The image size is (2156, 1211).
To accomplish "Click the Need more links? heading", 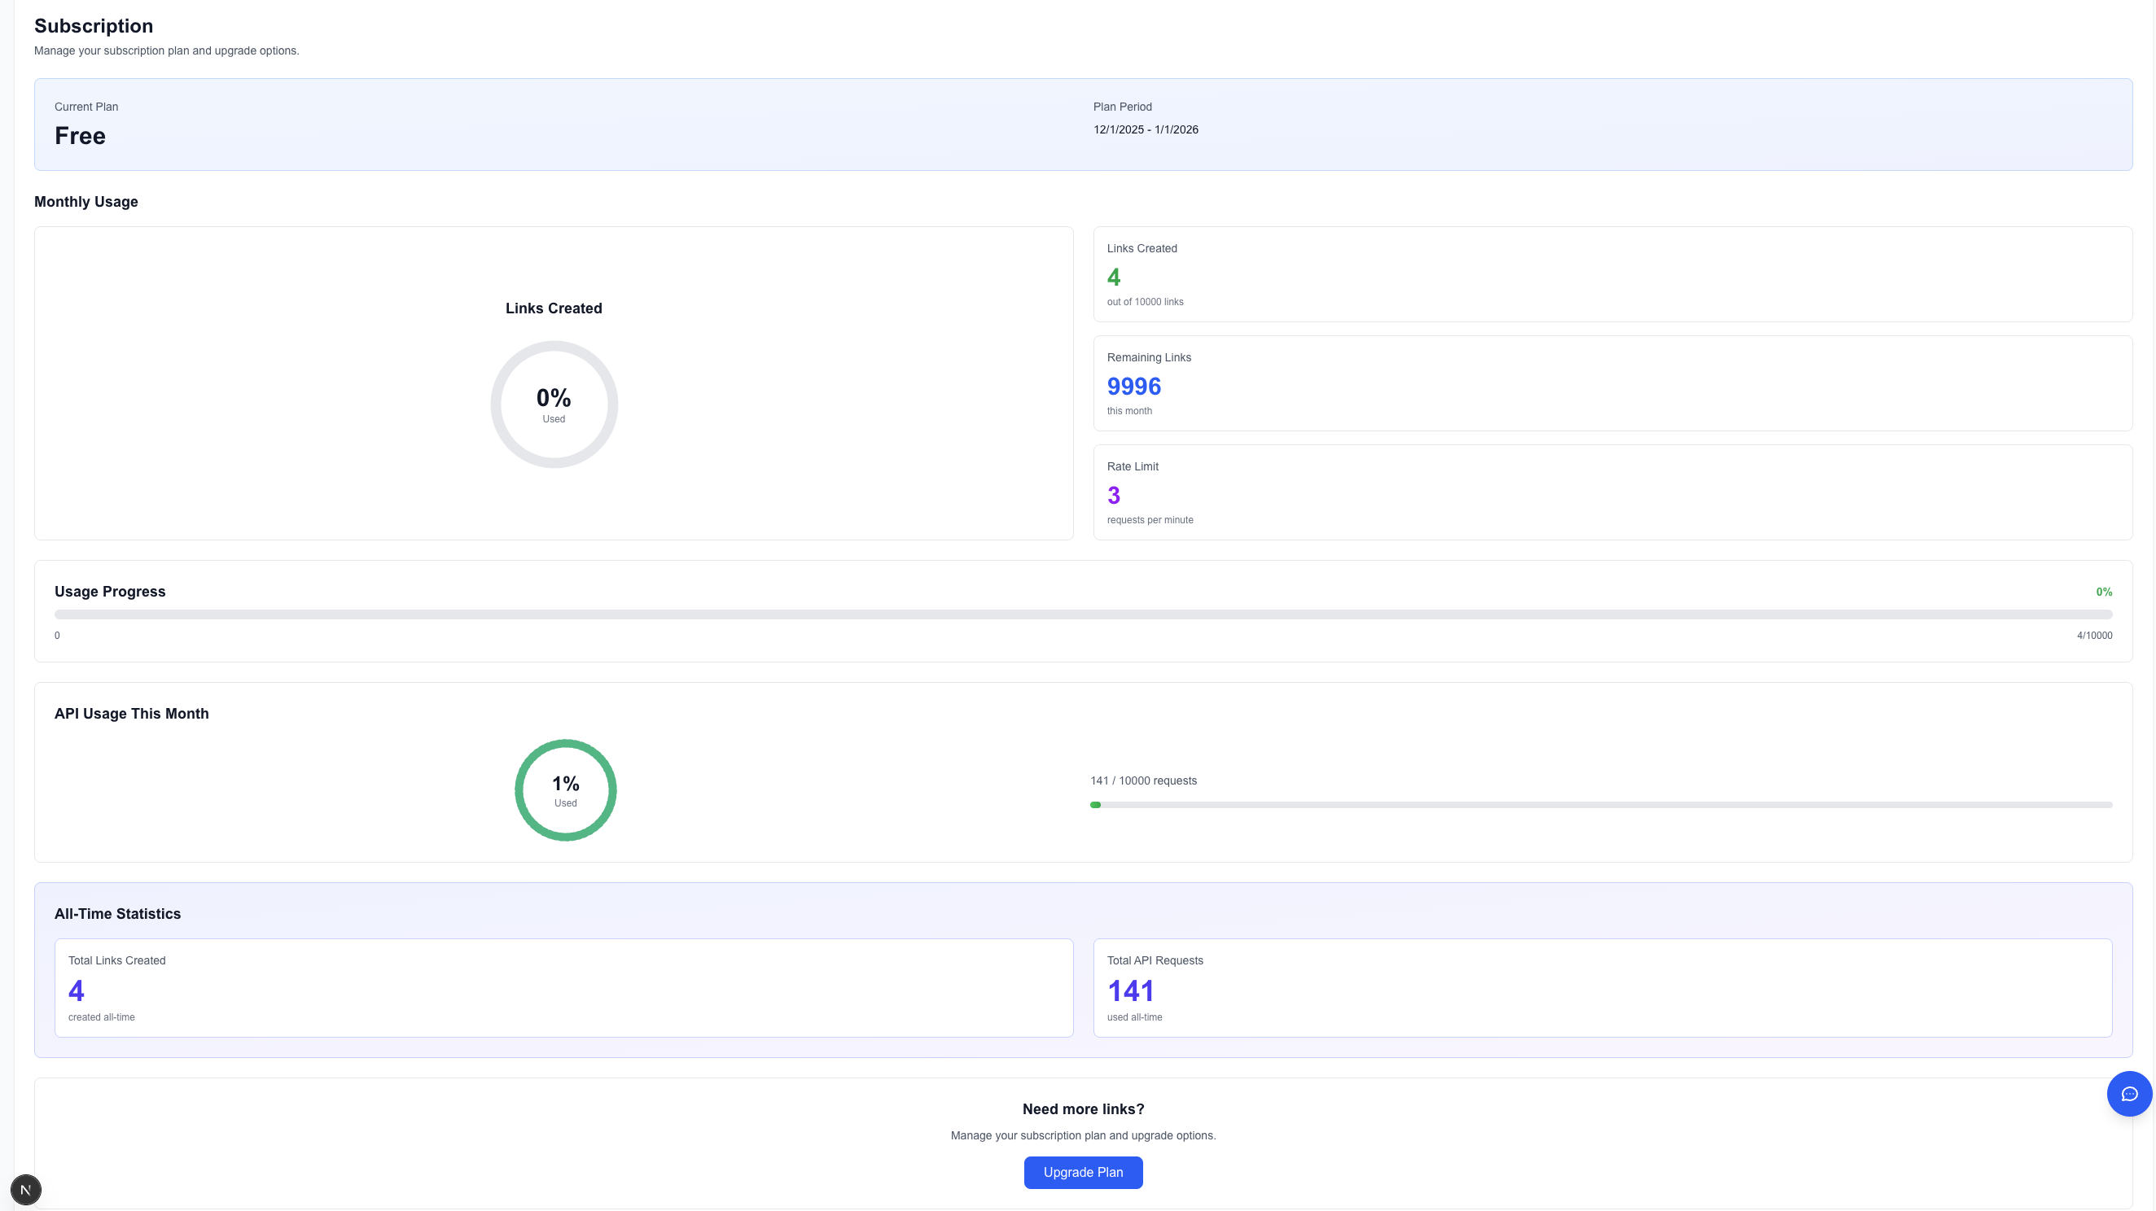I will (x=1082, y=1109).
